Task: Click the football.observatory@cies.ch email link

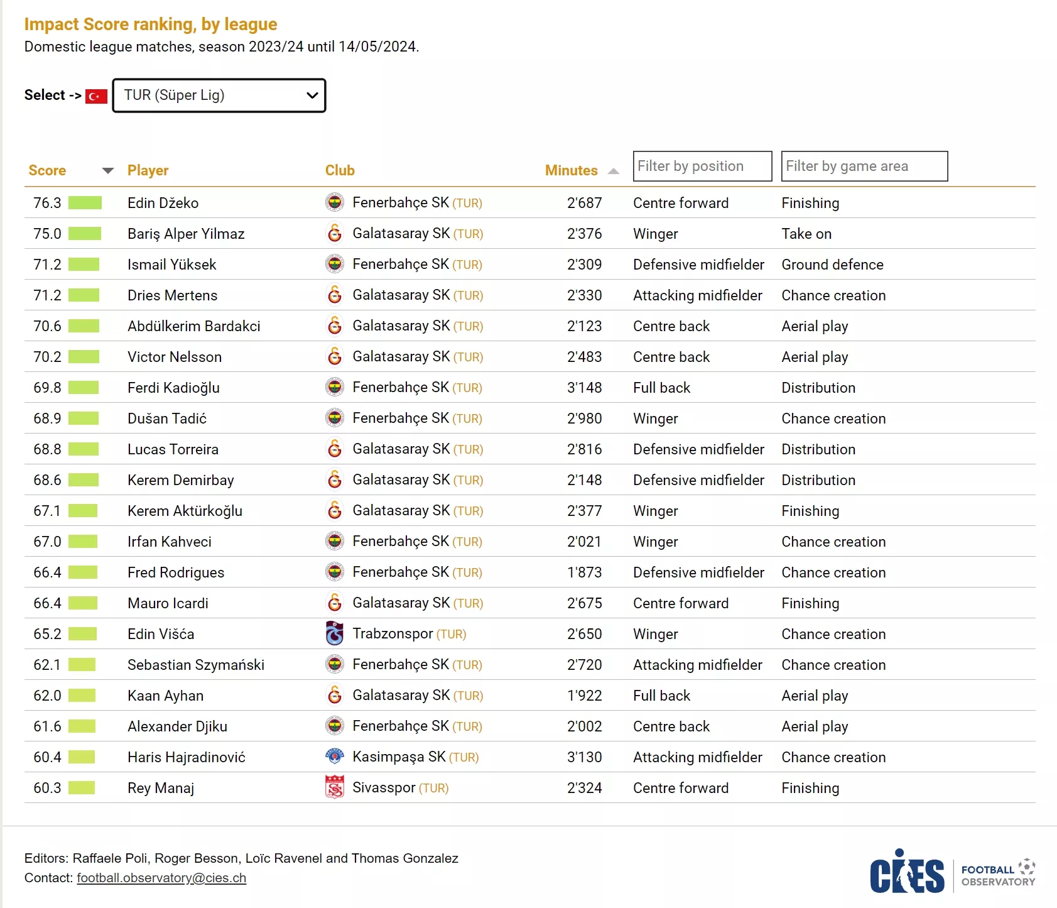Action: coord(161,878)
